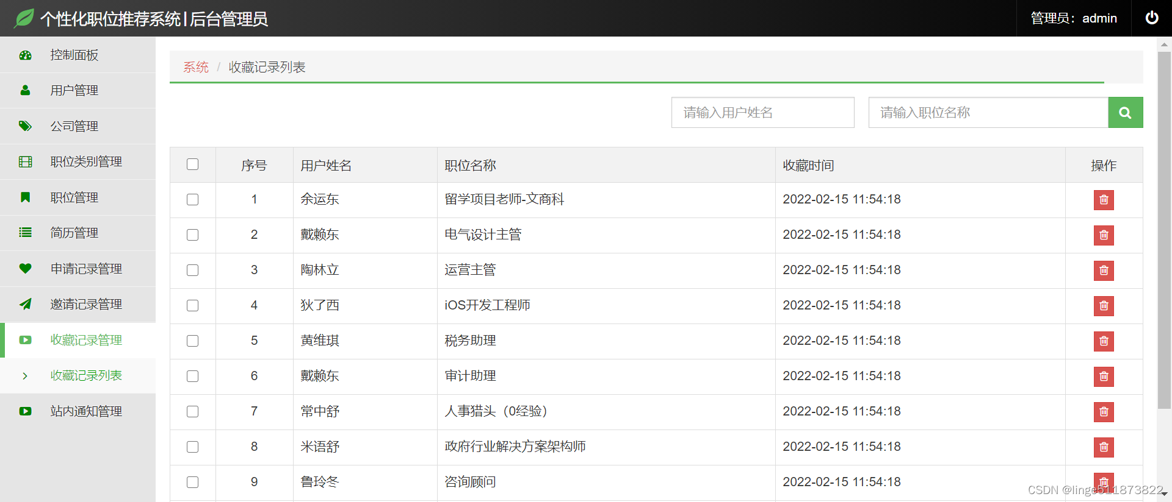The height and width of the screenshot is (502, 1172).
Task: Select the 收藏记录列表 submenu item
Action: [x=78, y=376]
